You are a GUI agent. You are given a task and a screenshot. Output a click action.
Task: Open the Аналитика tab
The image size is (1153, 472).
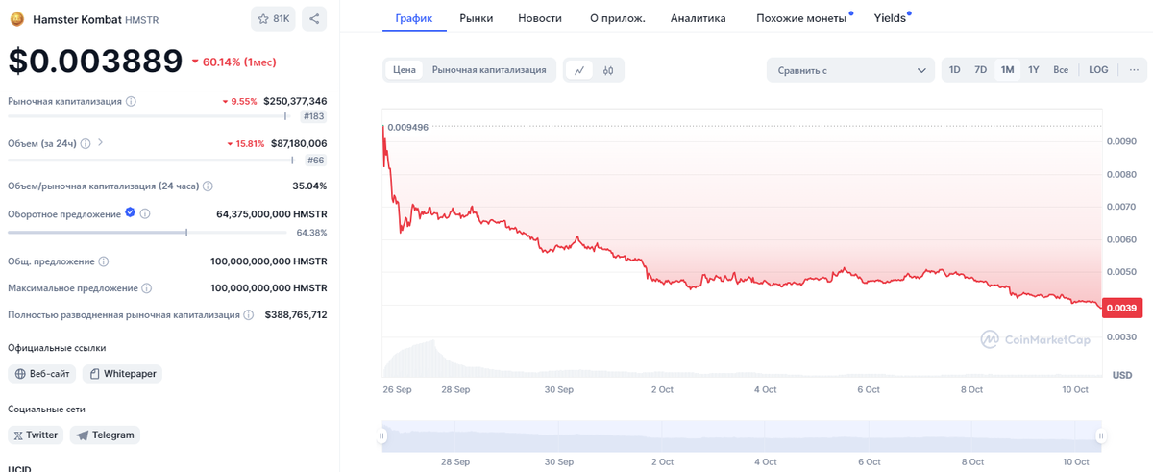[x=699, y=18]
